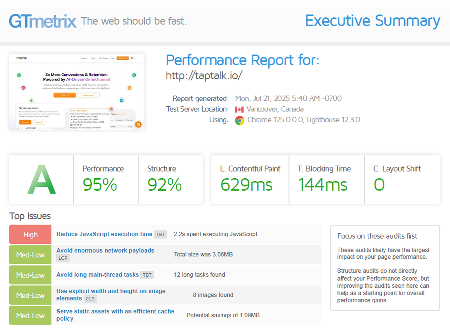Open 'Reduce JavaScript execution time' audit
Screen dimensions: 450x330
coord(104,234)
